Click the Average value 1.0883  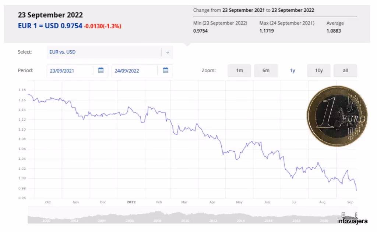334,31
